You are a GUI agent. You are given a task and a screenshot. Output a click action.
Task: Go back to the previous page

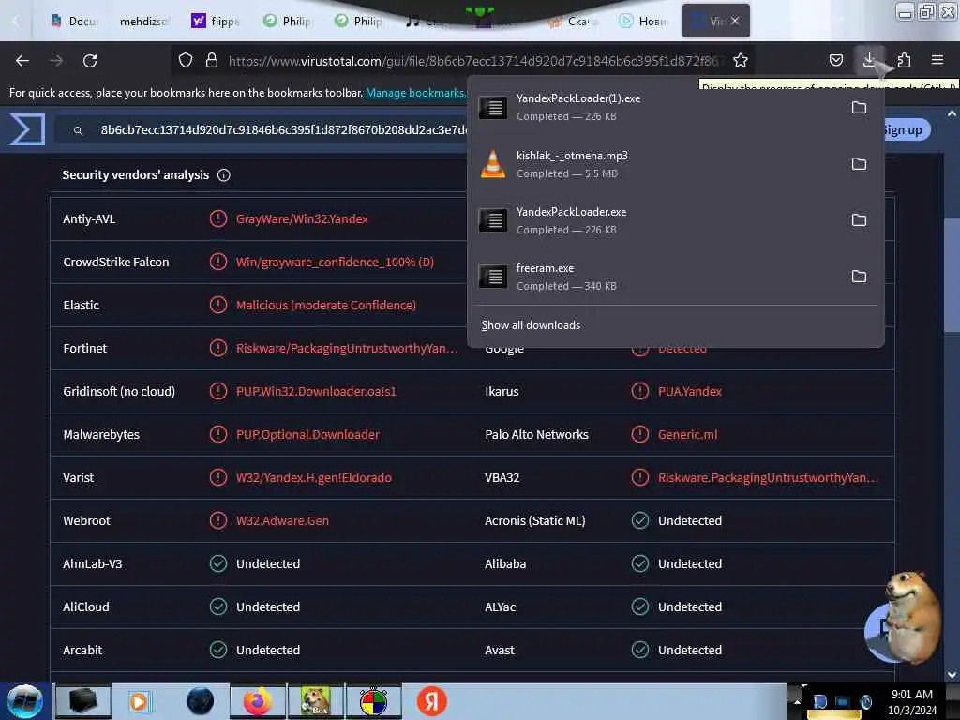coord(22,60)
